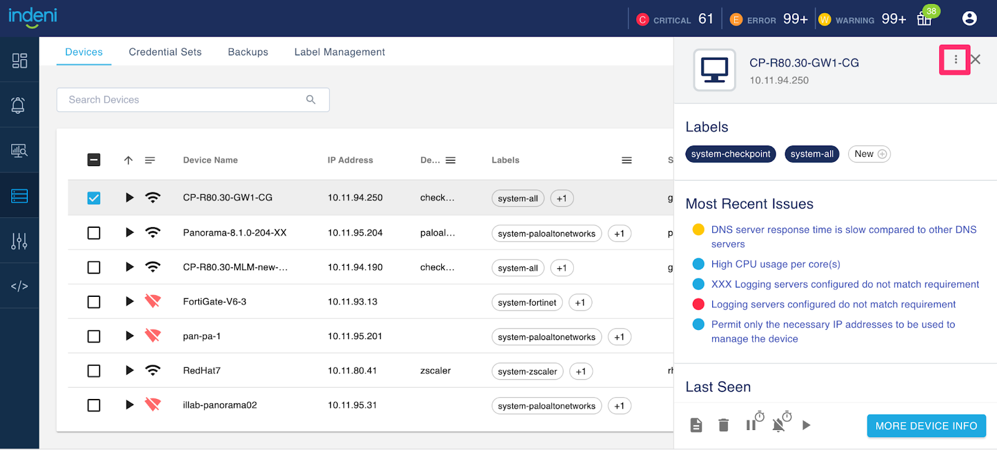This screenshot has width=997, height=450.
Task: Open the Labels column menu icon
Action: tap(627, 160)
